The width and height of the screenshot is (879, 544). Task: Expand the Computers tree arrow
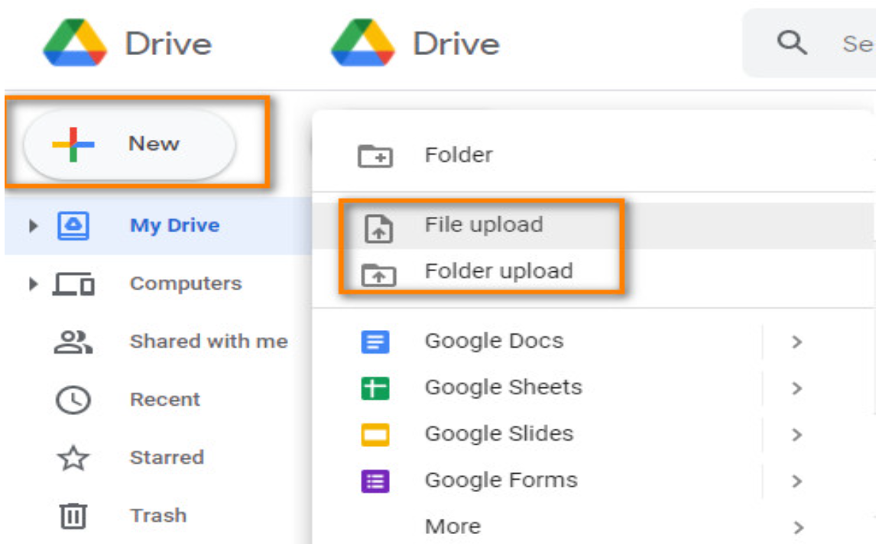(x=33, y=284)
